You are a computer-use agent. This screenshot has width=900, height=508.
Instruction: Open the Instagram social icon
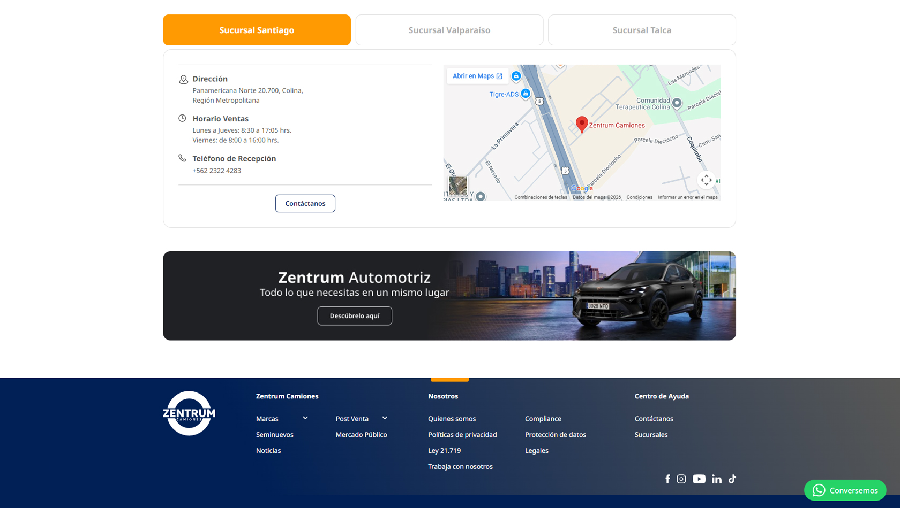(x=681, y=479)
